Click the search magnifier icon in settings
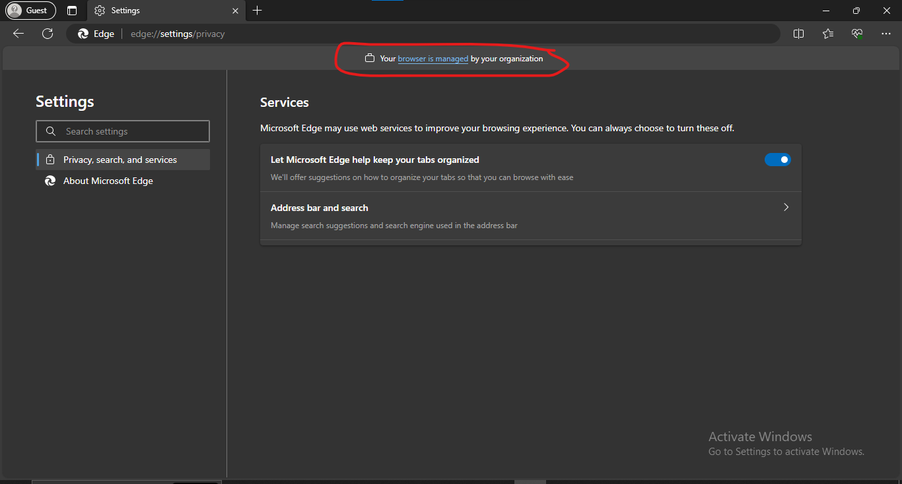Screen dimensions: 902x484 point(51,131)
